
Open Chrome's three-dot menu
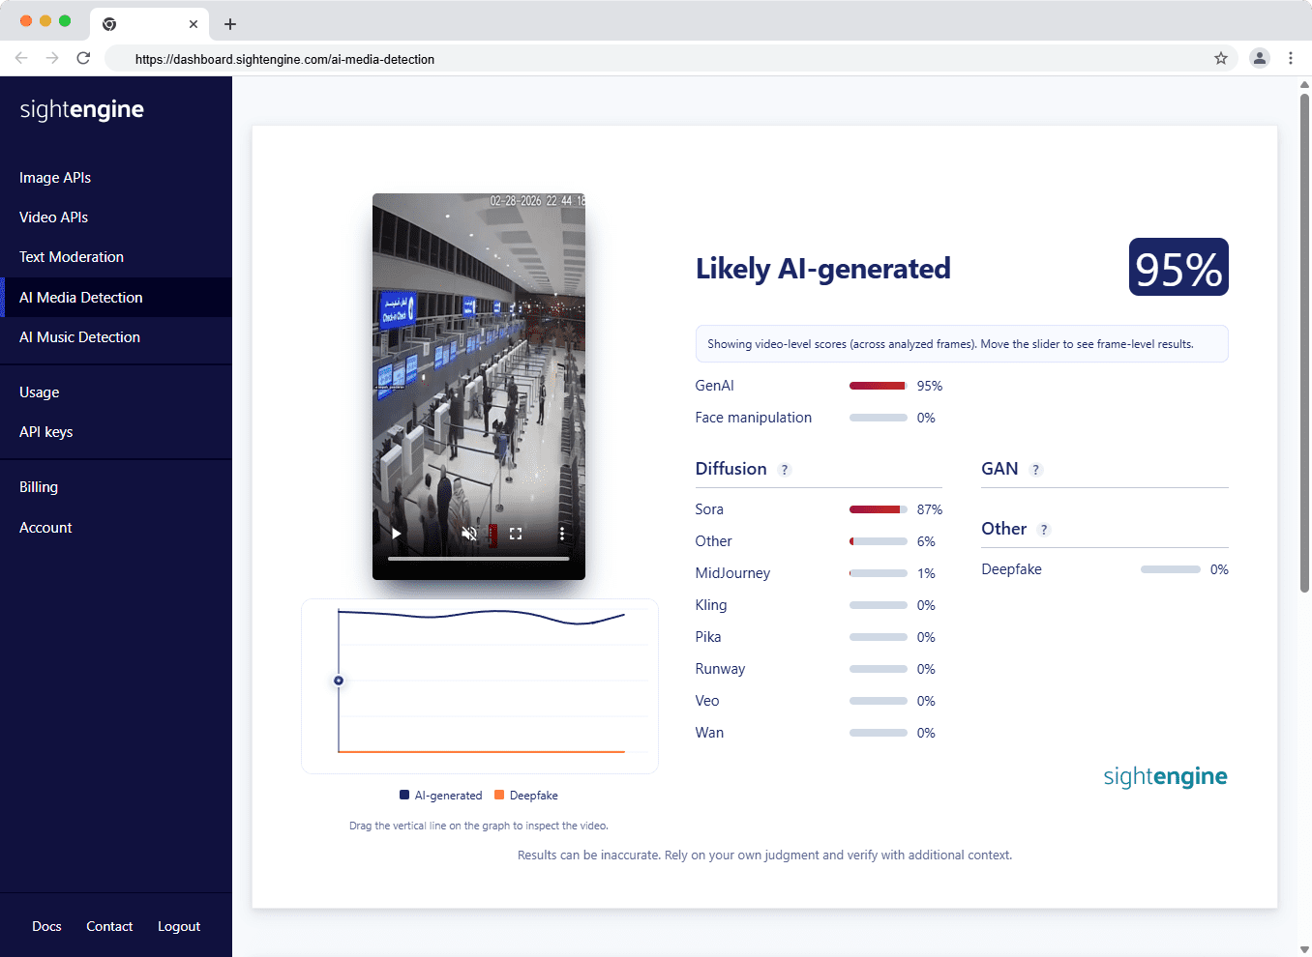click(1291, 59)
